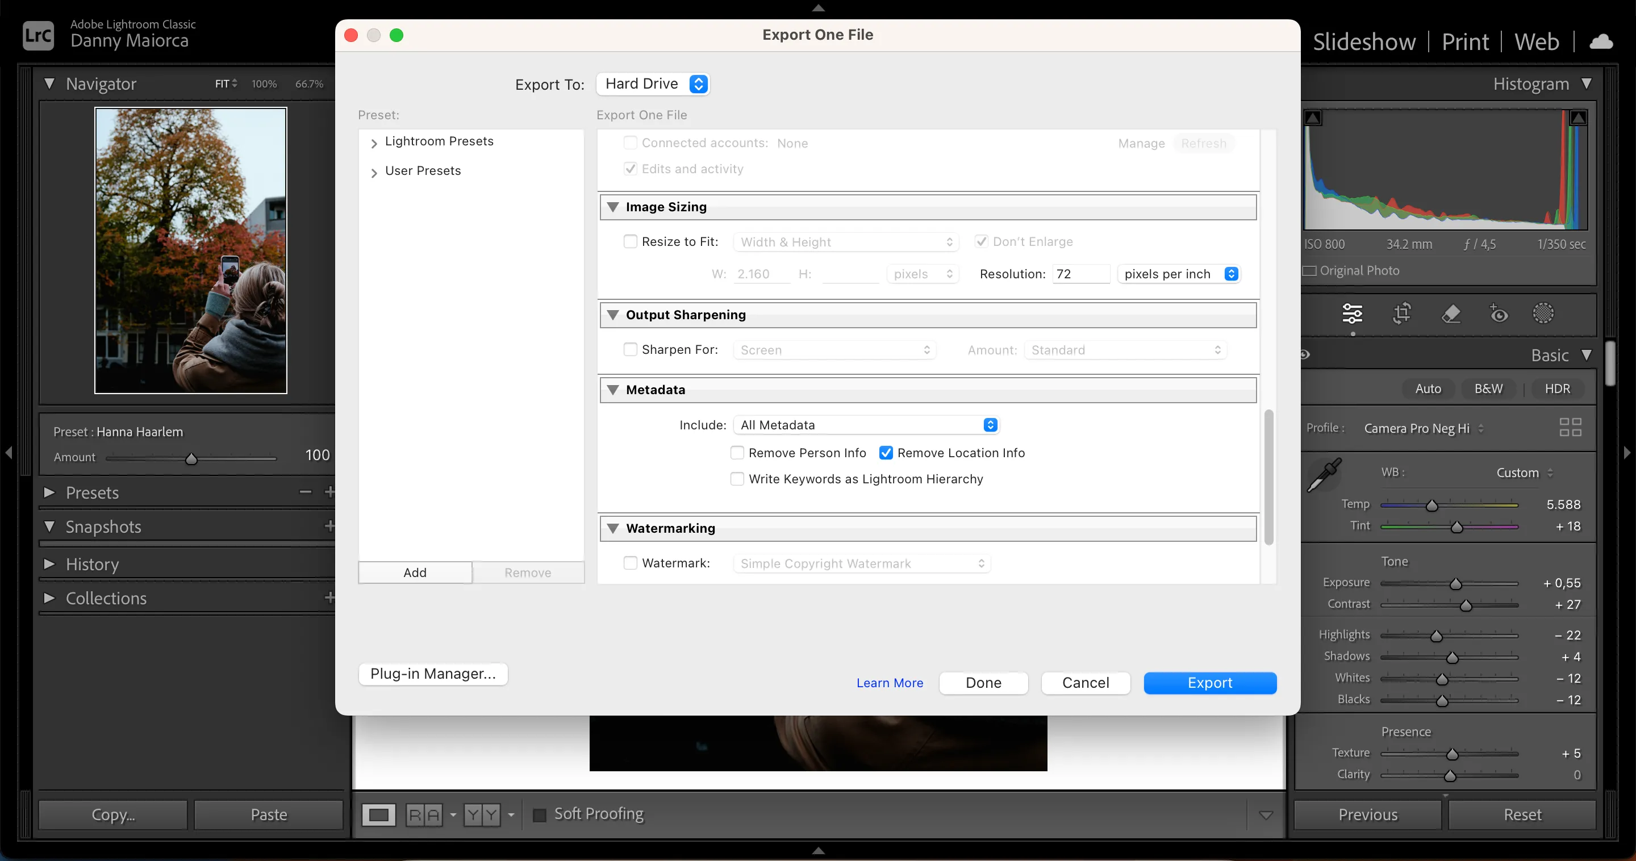Open the profile browser grid icon
The image size is (1636, 861).
(x=1570, y=427)
